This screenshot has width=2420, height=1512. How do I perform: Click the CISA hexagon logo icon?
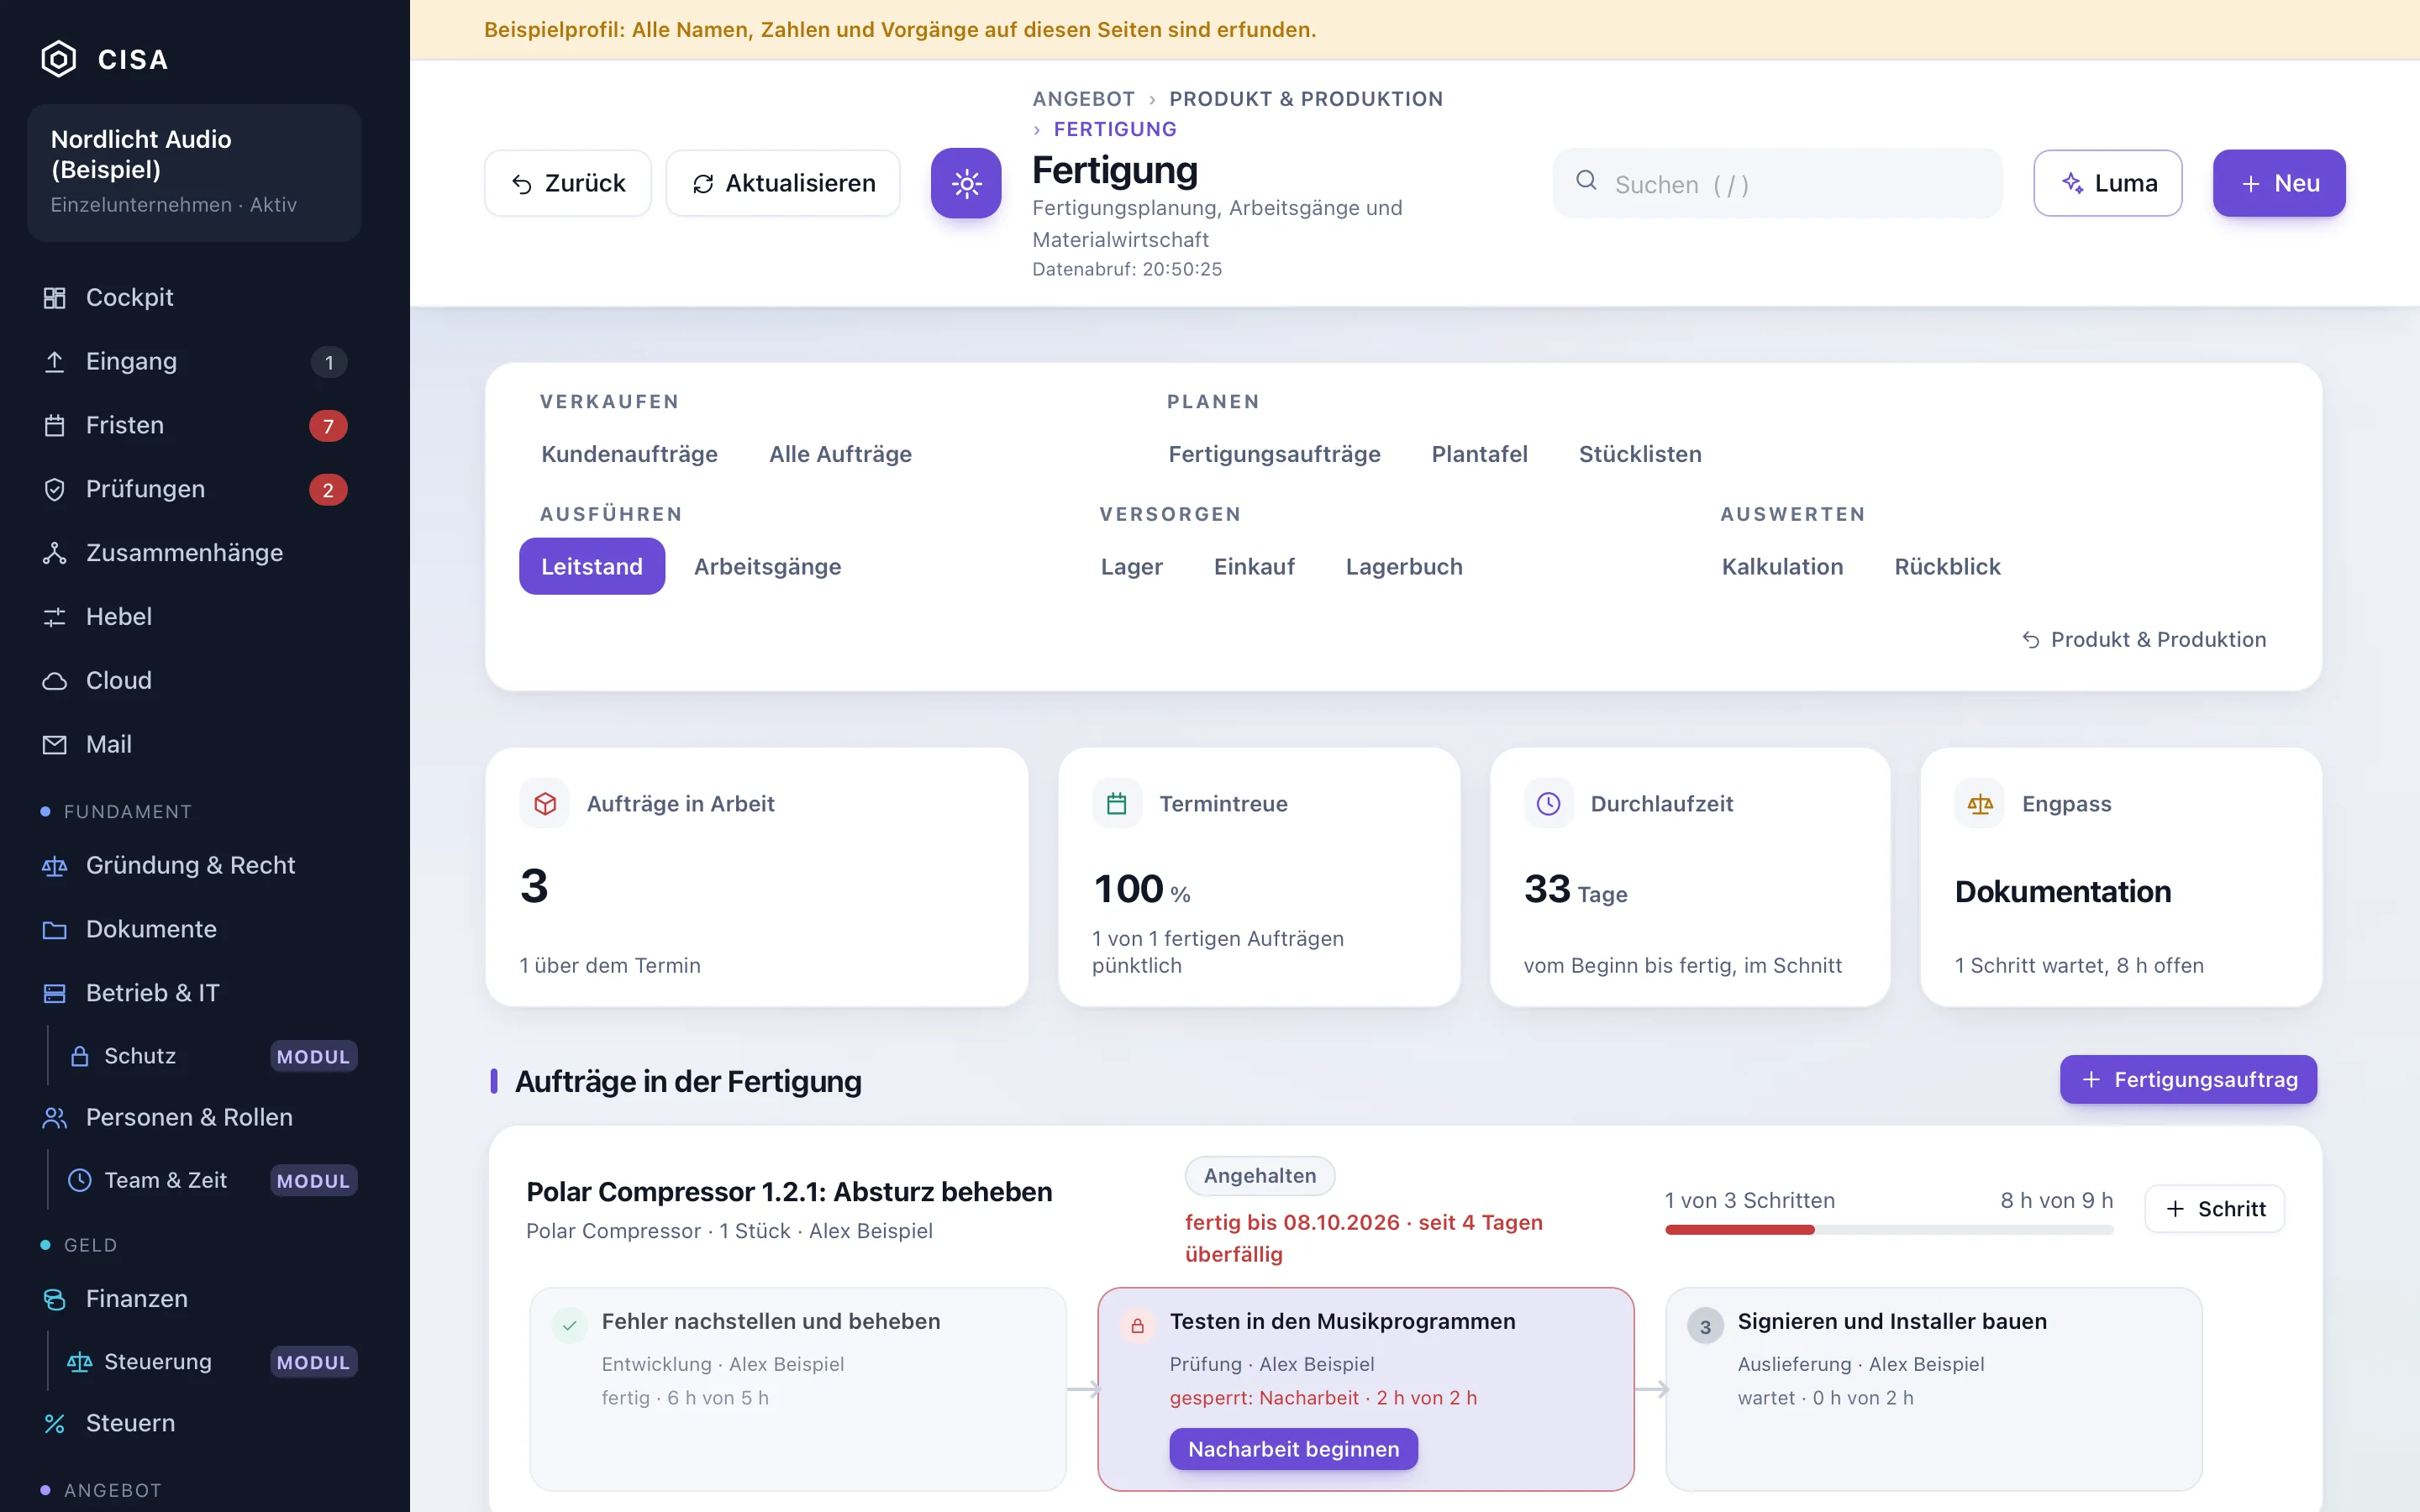59,59
